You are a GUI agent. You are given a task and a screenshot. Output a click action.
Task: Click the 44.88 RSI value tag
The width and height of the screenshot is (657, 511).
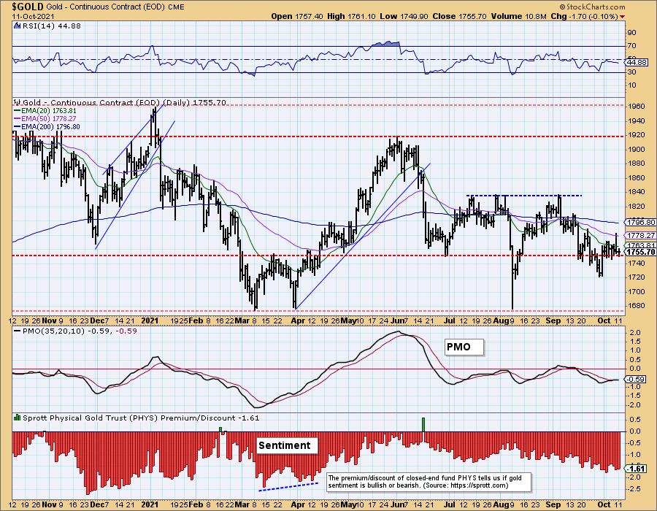click(638, 62)
